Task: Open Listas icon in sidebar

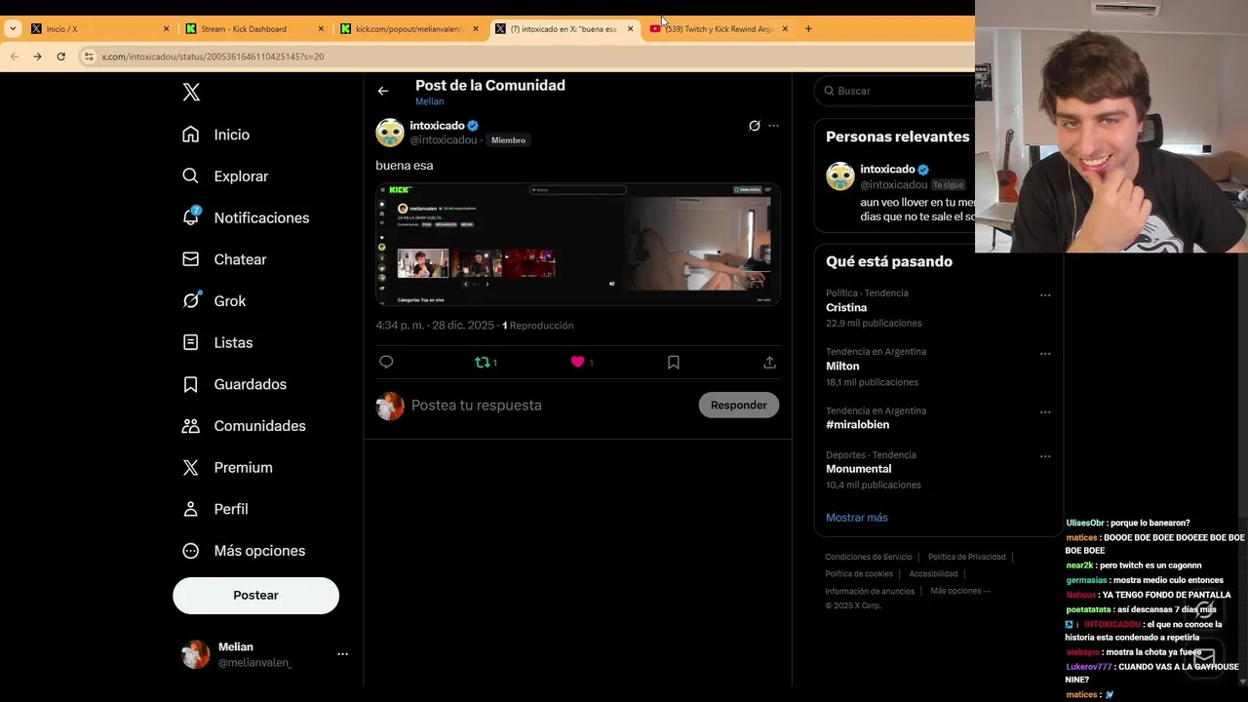Action: point(191,342)
